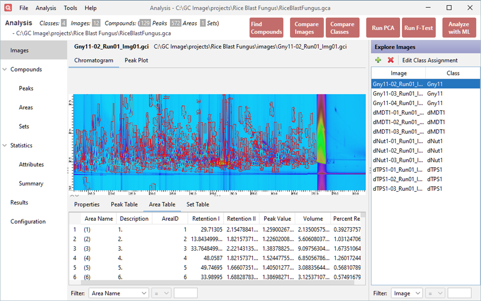The height and width of the screenshot is (301, 481).
Task: Open the equals operator dropdown beside Area Name
Action: pos(161,293)
